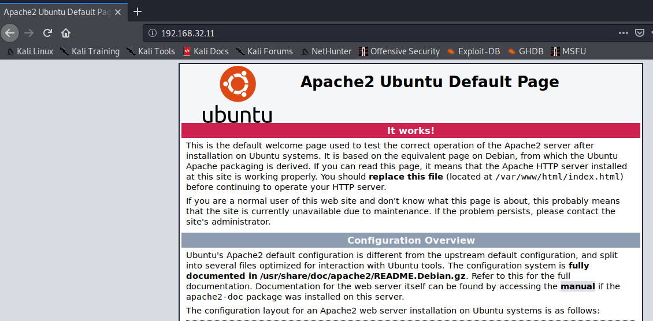Save page to Pocket icon
The image size is (653, 321).
[x=640, y=33]
